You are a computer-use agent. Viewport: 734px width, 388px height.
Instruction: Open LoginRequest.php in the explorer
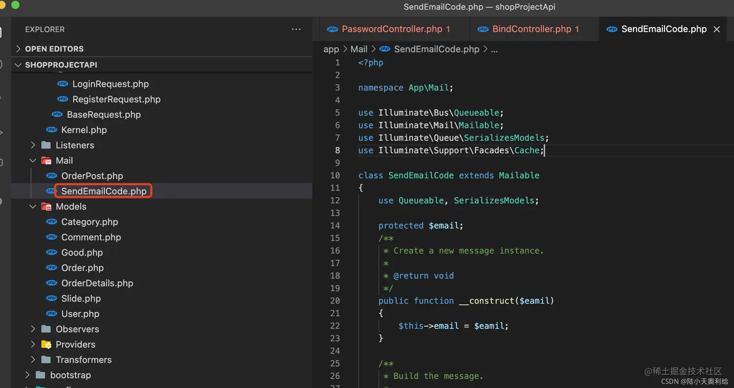click(x=110, y=84)
